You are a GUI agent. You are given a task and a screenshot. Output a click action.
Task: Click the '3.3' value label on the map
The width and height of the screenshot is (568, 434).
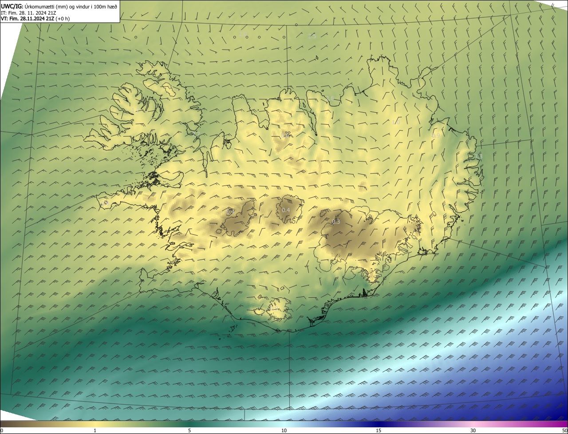[478, 156]
